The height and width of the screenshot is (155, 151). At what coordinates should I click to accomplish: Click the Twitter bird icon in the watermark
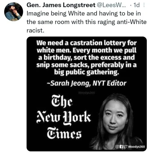125,147
